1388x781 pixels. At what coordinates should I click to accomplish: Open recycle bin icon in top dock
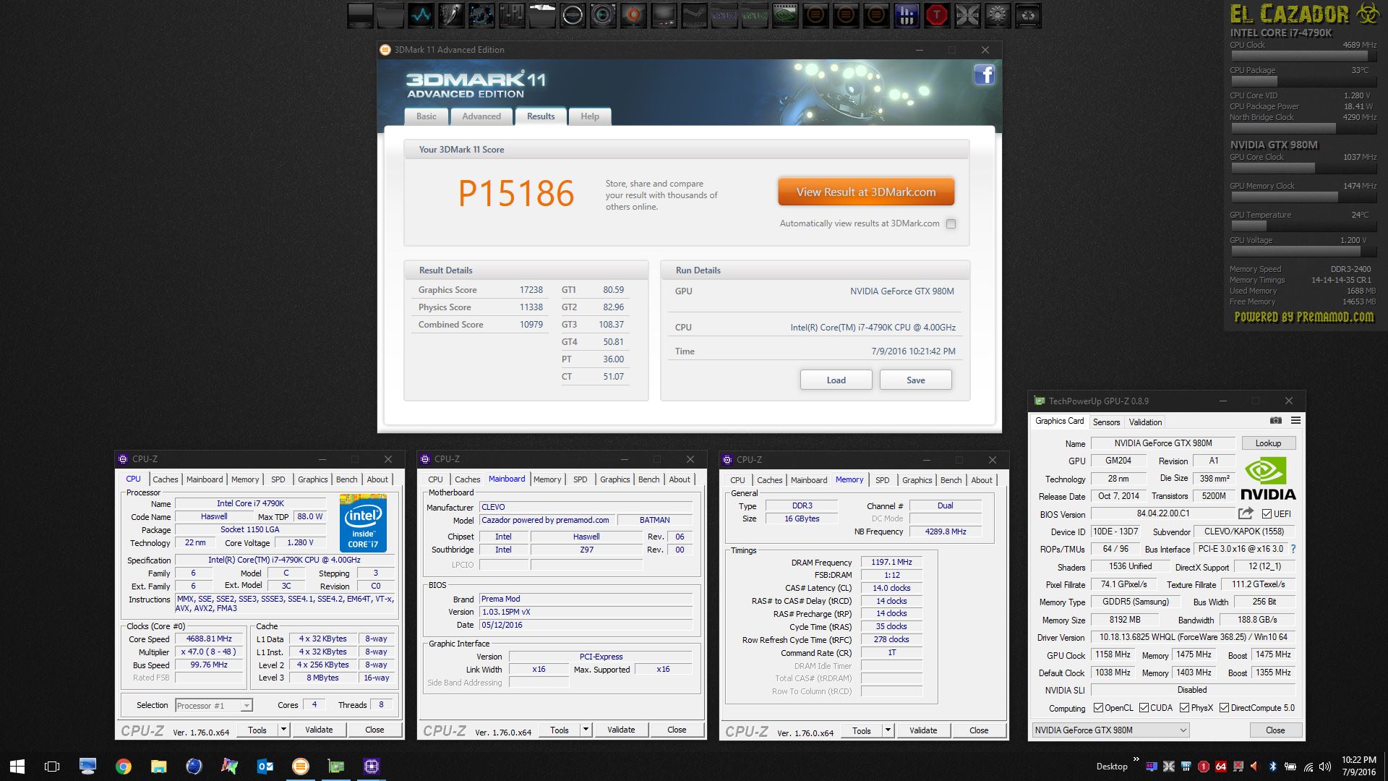point(1028,14)
